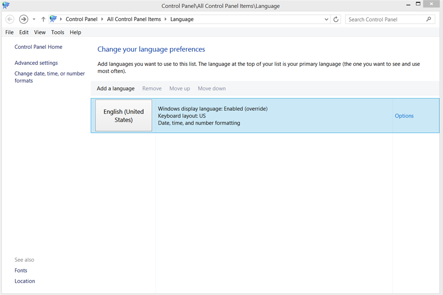443x295 pixels.
Task: Open the Help menu
Action: pyautogui.click(x=75, y=32)
